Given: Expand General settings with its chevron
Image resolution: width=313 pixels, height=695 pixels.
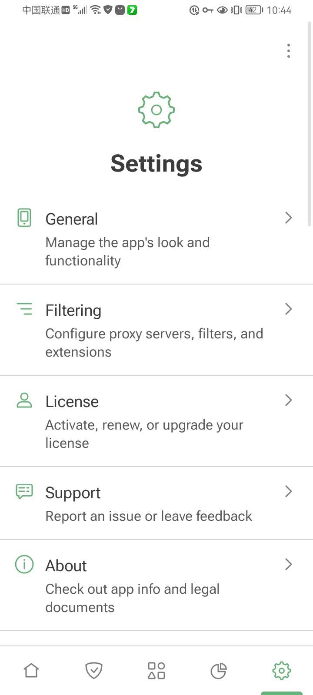Looking at the screenshot, I should 288,218.
